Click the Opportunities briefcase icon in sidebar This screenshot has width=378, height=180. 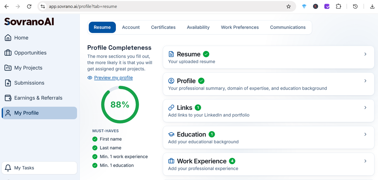pos(8,53)
